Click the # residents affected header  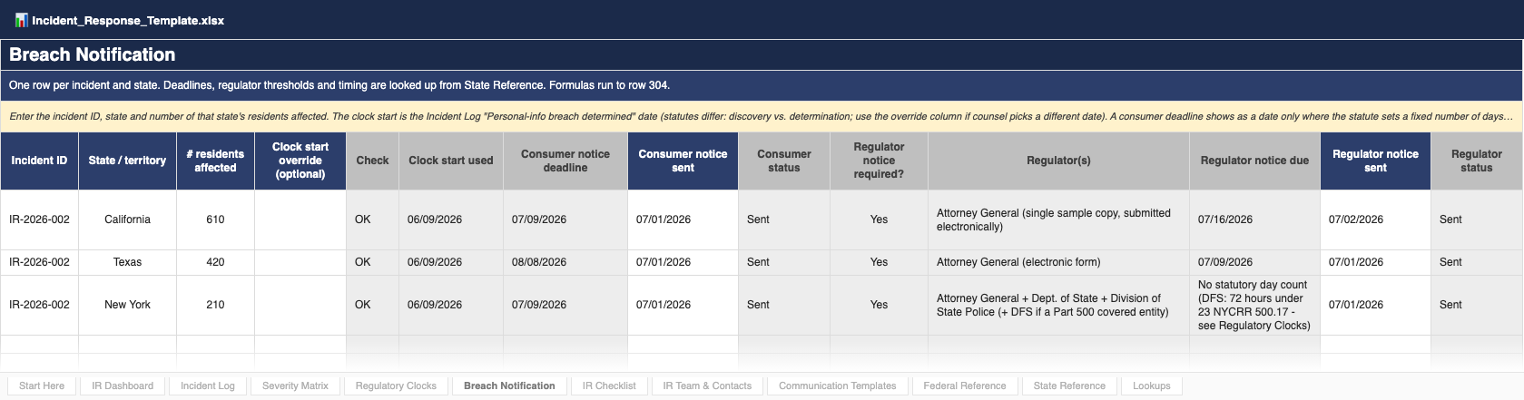click(x=215, y=161)
